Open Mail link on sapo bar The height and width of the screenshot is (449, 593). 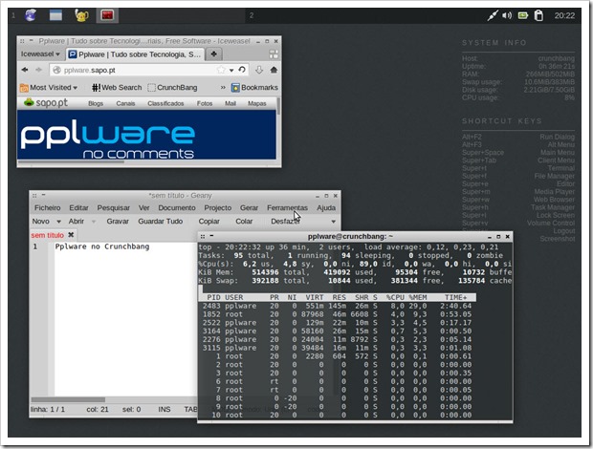pos(231,103)
